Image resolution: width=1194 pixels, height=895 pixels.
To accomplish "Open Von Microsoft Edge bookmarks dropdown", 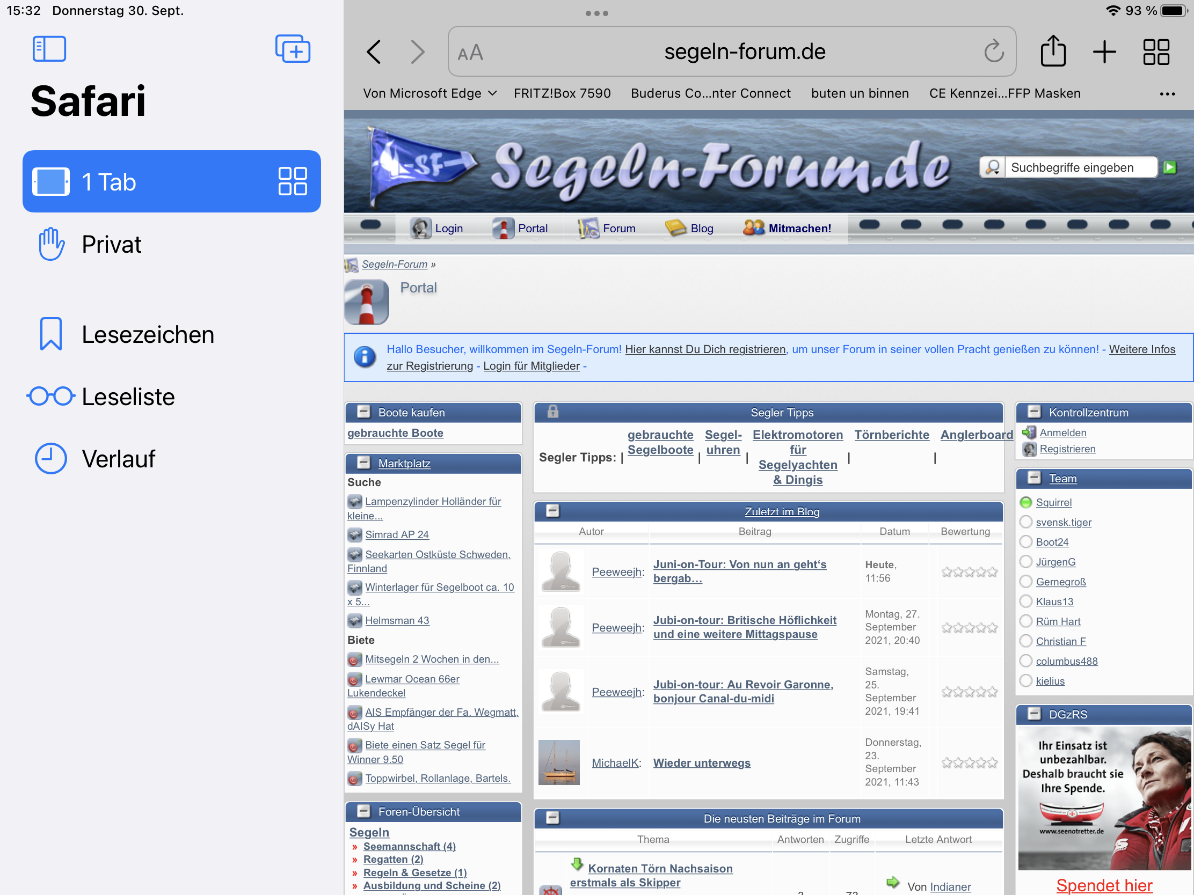I will 429,93.
